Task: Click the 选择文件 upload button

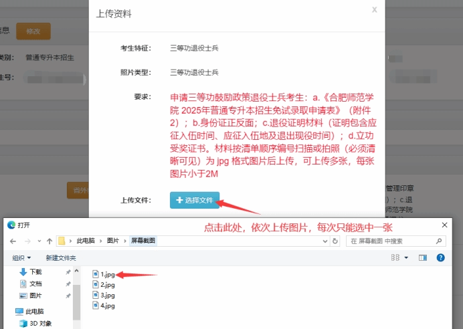Action: click(x=195, y=200)
